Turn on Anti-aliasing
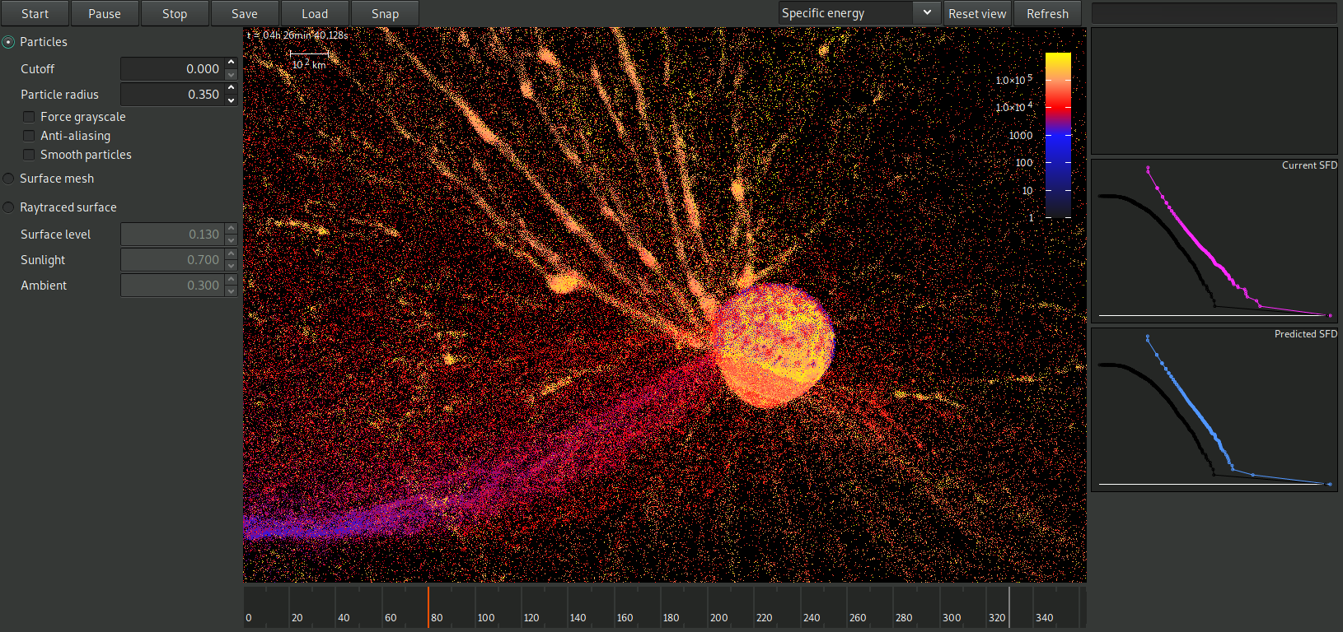 pos(29,136)
